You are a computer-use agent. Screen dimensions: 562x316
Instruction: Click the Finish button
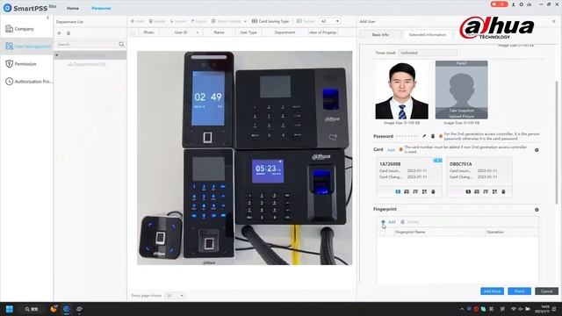point(519,291)
